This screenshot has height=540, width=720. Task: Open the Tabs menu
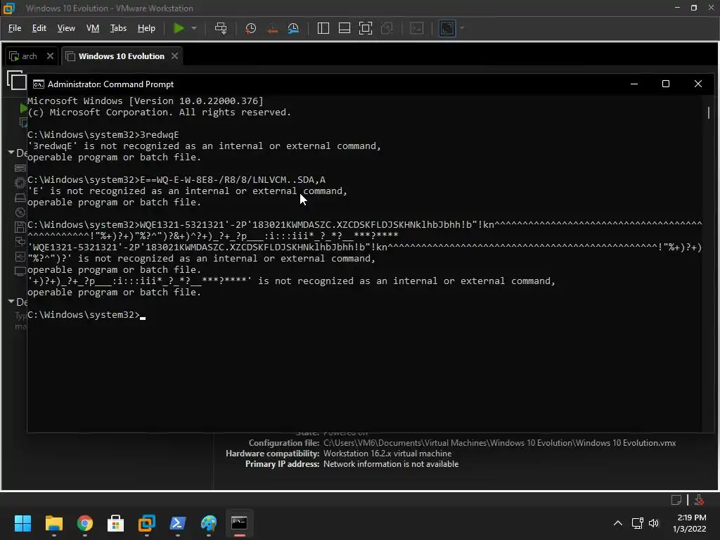click(118, 28)
